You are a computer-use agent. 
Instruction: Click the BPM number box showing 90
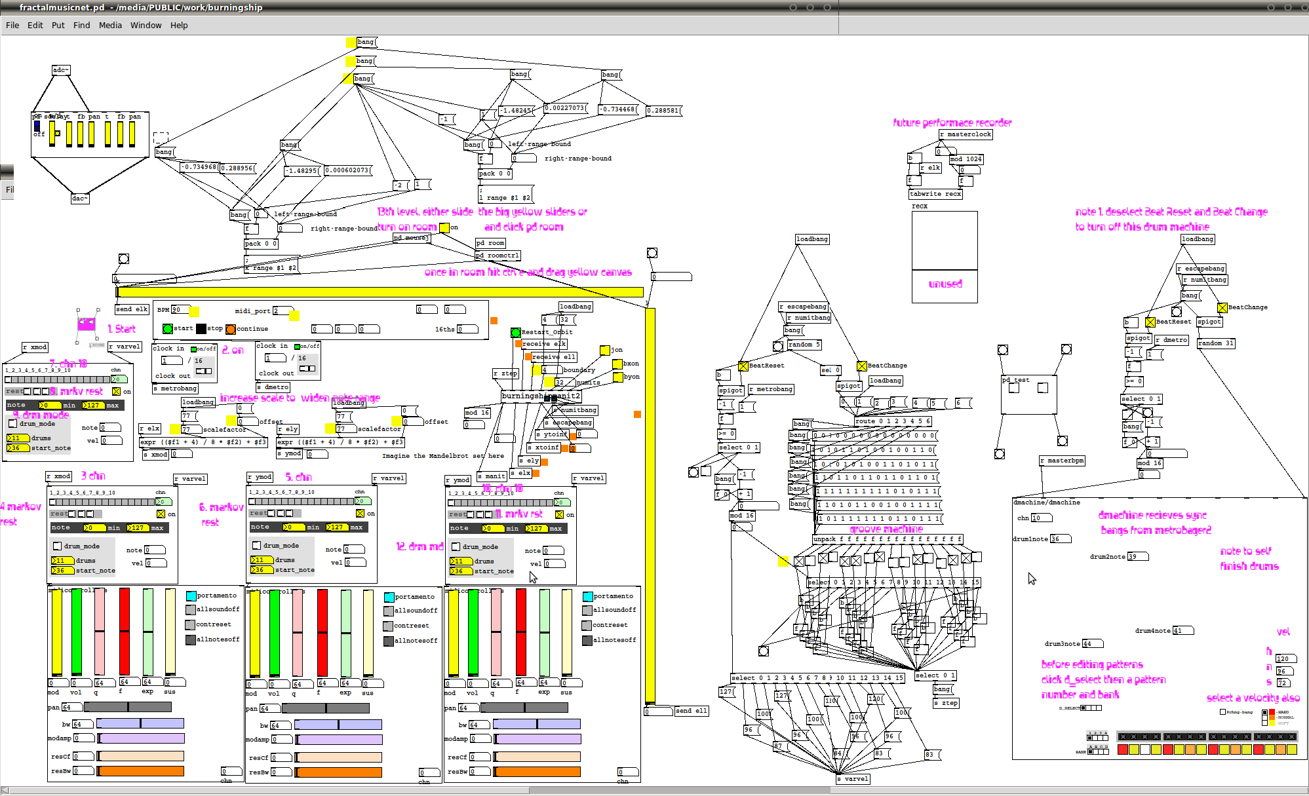pos(180,310)
